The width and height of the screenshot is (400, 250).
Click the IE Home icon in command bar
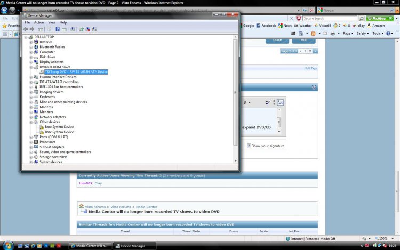coord(301,34)
